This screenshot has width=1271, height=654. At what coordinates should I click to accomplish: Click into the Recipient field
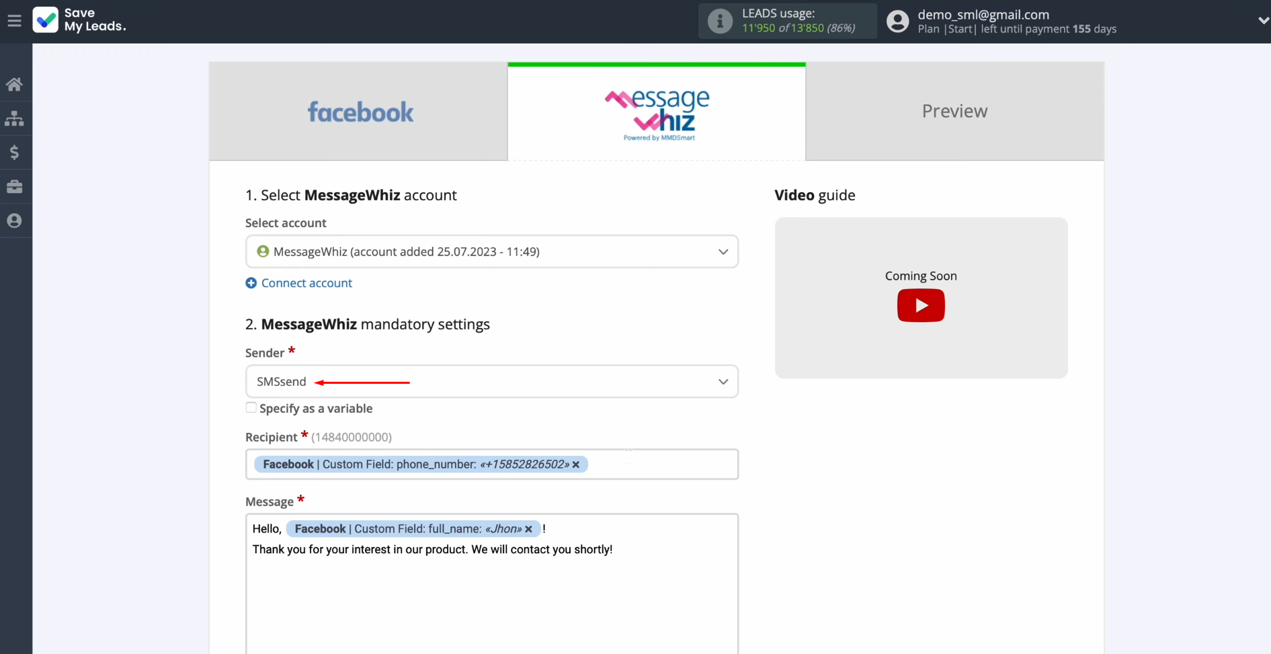pos(492,464)
